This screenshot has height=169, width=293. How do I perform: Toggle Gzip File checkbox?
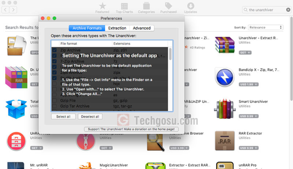pos(55,101)
